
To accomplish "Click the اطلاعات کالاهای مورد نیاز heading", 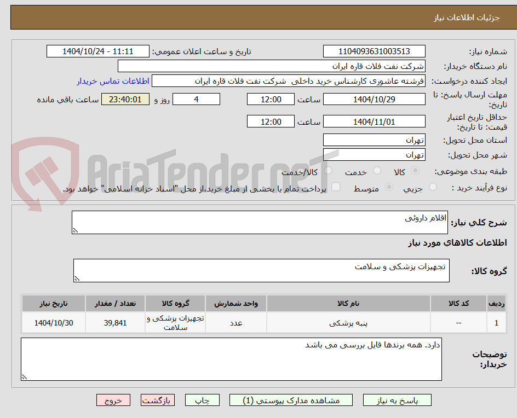I will [458, 243].
